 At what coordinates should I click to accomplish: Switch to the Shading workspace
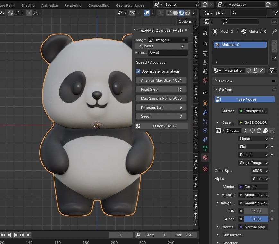28,5
